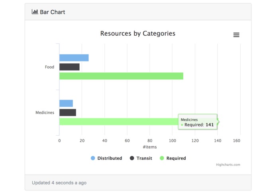This screenshot has width=277, height=196.
Task: Click the Medicines category axis label
Action: (45, 113)
